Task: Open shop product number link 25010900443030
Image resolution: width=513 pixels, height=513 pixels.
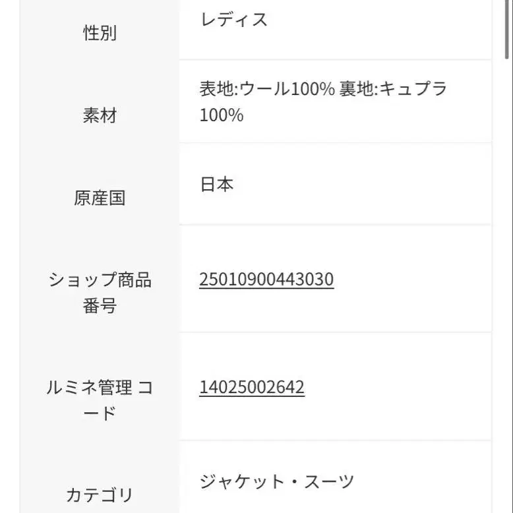Action: [266, 280]
